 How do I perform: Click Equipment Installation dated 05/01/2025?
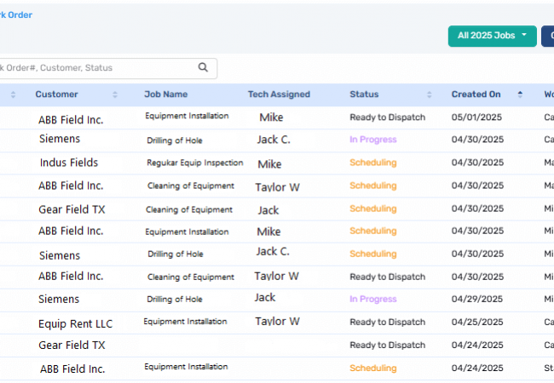[187, 116]
